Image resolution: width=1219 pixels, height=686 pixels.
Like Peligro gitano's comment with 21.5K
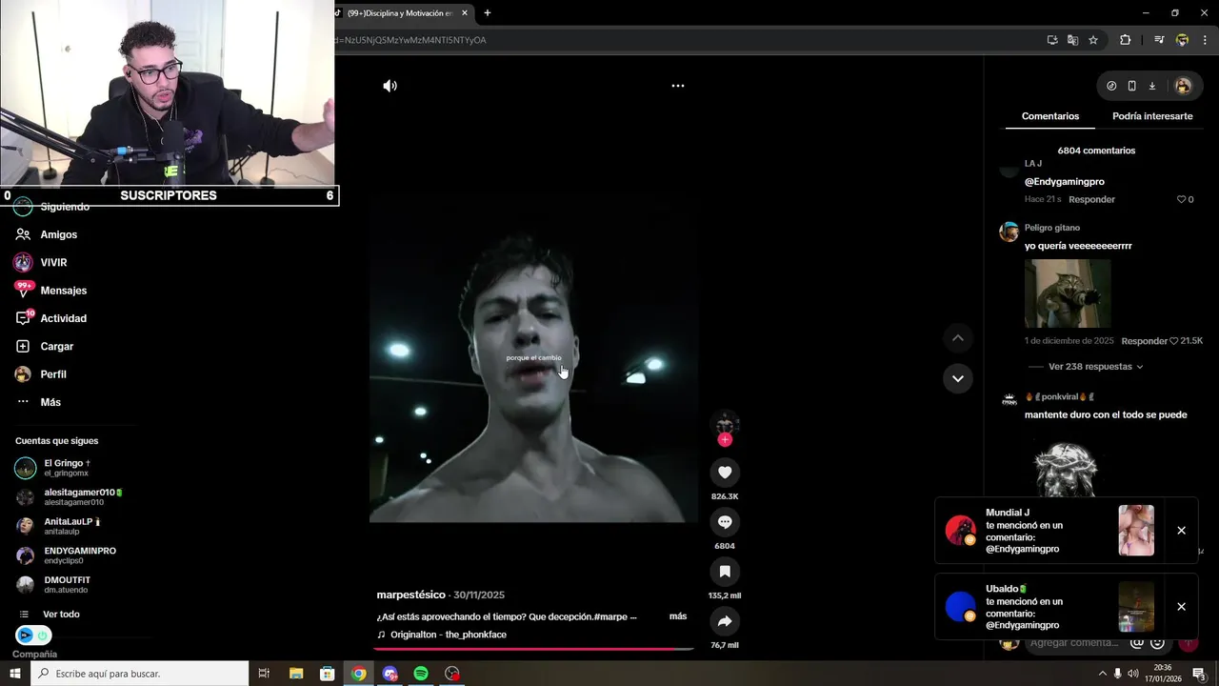tap(1174, 341)
